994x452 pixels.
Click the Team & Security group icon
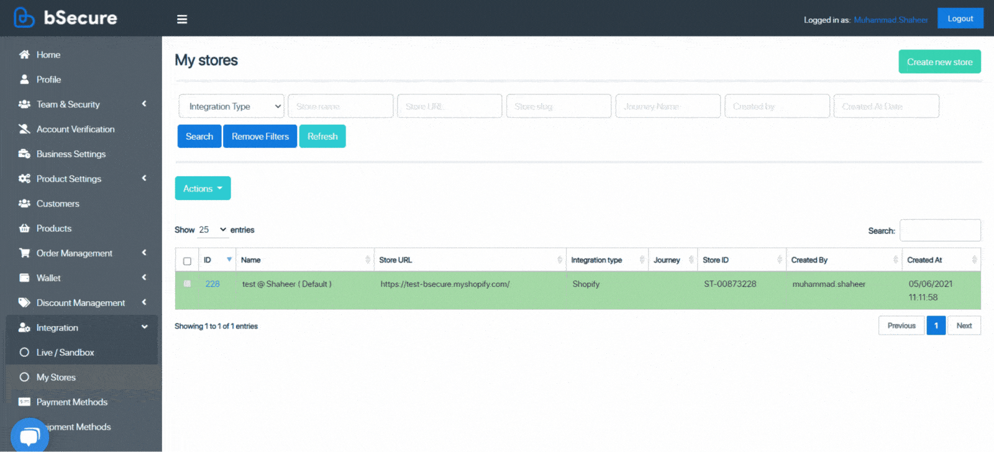tap(24, 104)
